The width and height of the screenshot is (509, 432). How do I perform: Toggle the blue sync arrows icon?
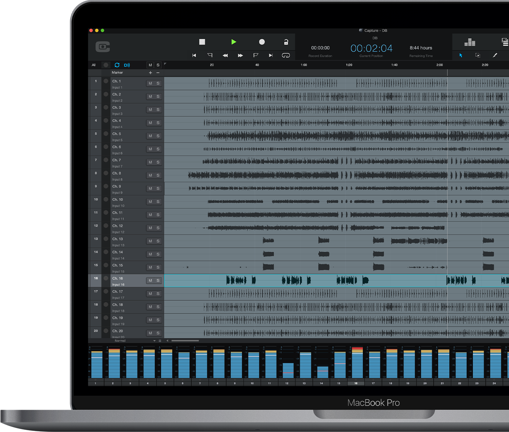(117, 65)
